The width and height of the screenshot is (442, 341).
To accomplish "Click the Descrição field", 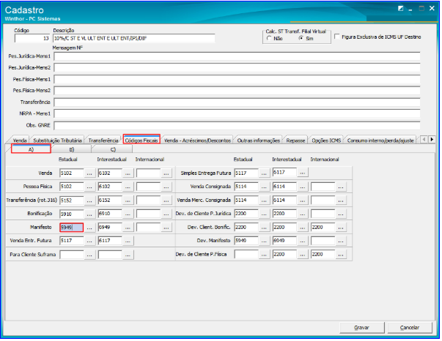I will 134,38.
